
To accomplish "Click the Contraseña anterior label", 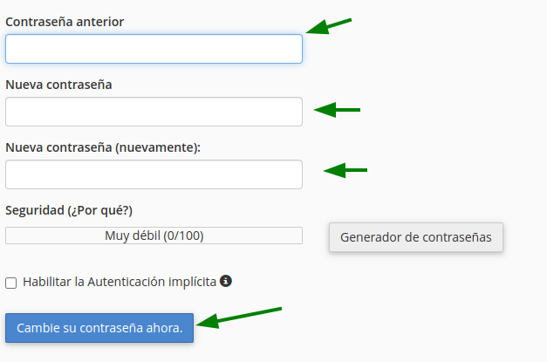I will pyautogui.click(x=65, y=22).
